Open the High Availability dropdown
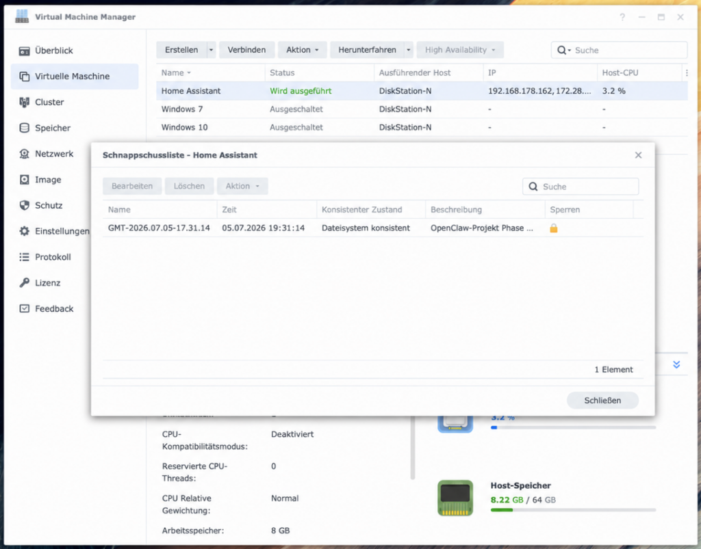 coord(460,50)
